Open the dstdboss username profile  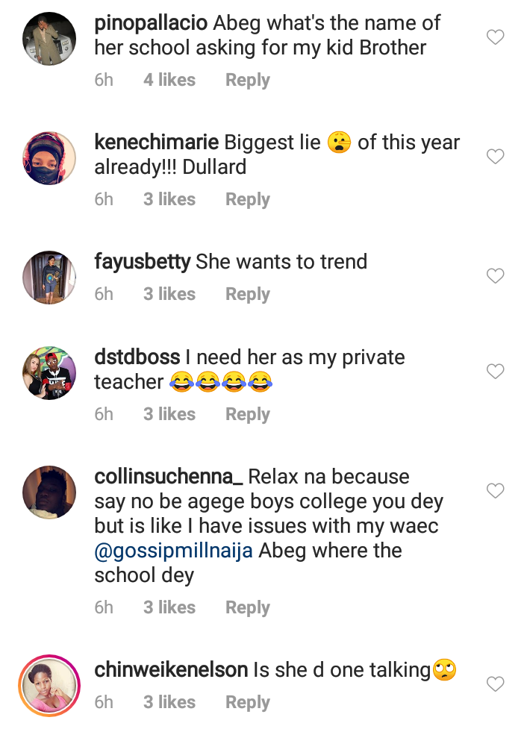[x=137, y=357]
